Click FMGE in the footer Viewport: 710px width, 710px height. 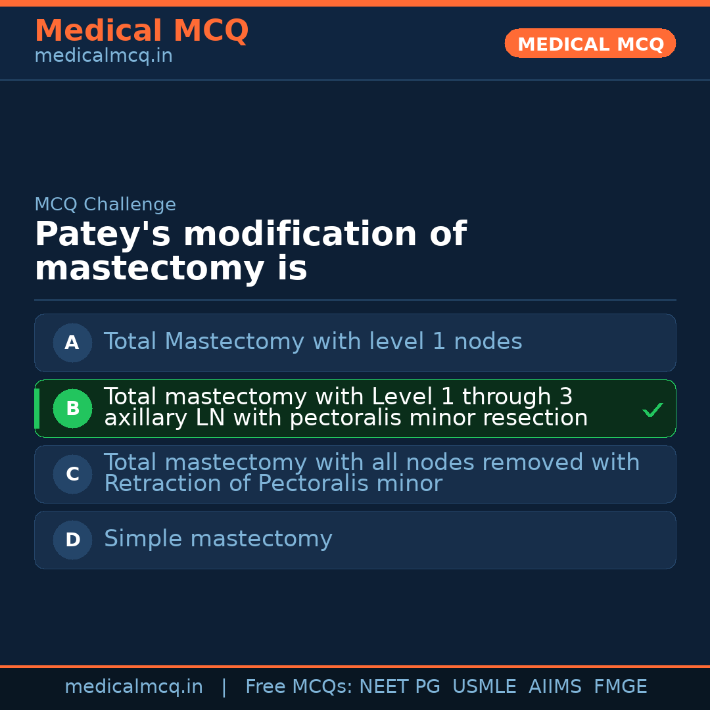click(620, 687)
